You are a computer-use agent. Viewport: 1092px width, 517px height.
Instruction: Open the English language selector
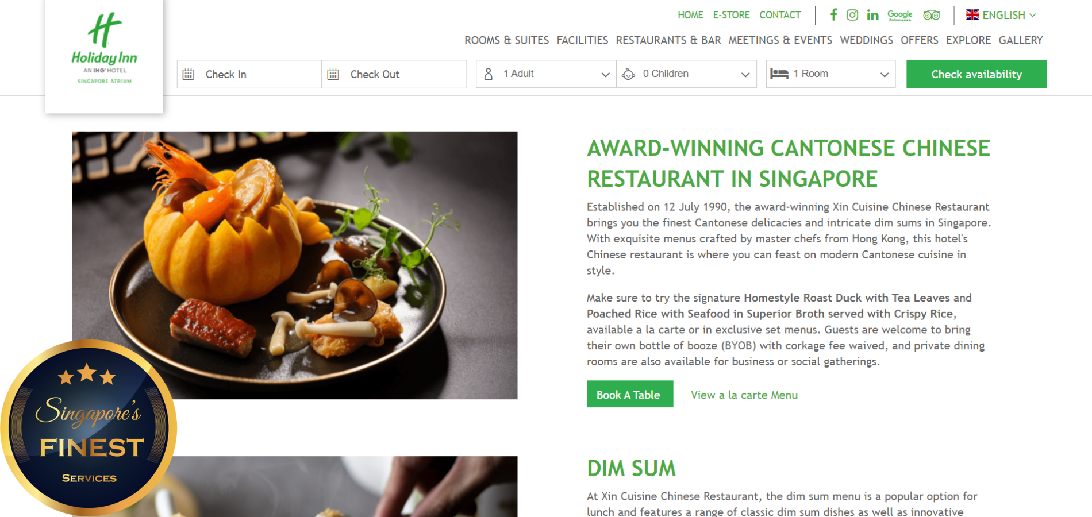1001,15
